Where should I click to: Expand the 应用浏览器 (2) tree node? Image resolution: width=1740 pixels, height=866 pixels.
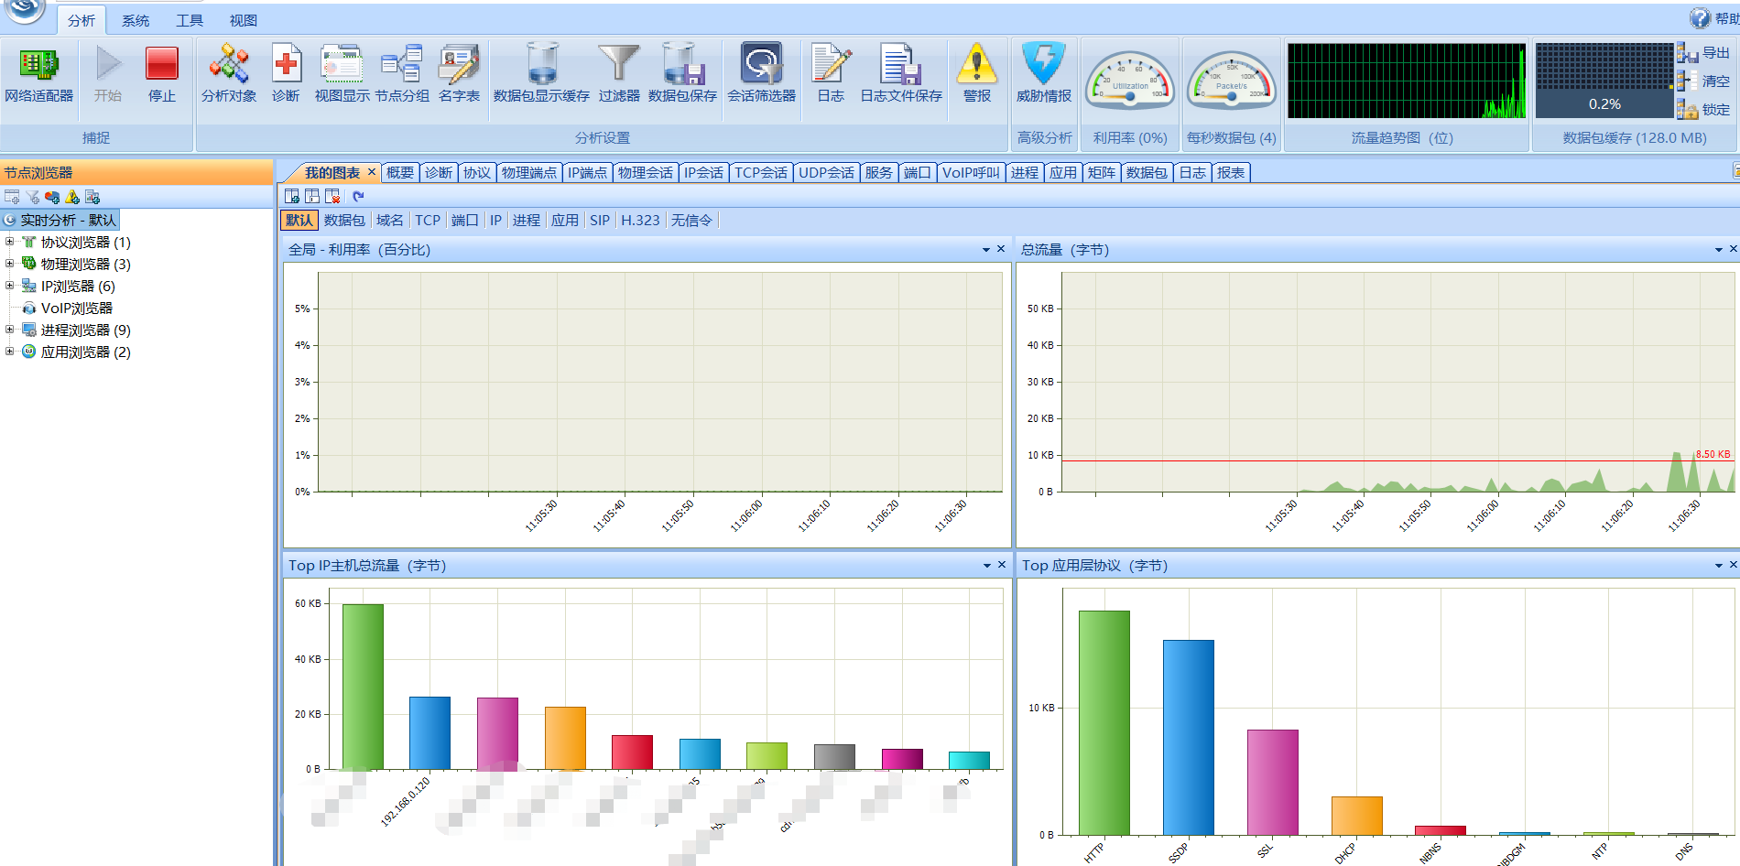coord(10,352)
